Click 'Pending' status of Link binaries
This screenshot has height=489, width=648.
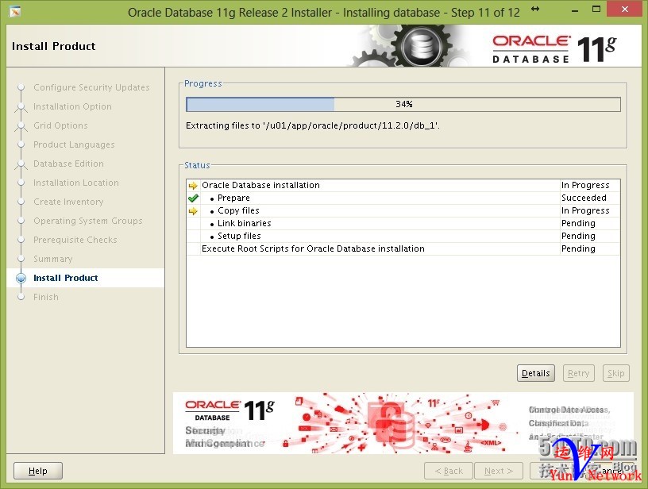(x=578, y=223)
